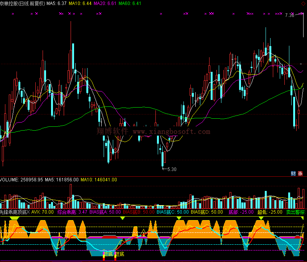Select the 底部: -25.00 value
Viewport: 307px width, 262px height.
[x=241, y=212]
